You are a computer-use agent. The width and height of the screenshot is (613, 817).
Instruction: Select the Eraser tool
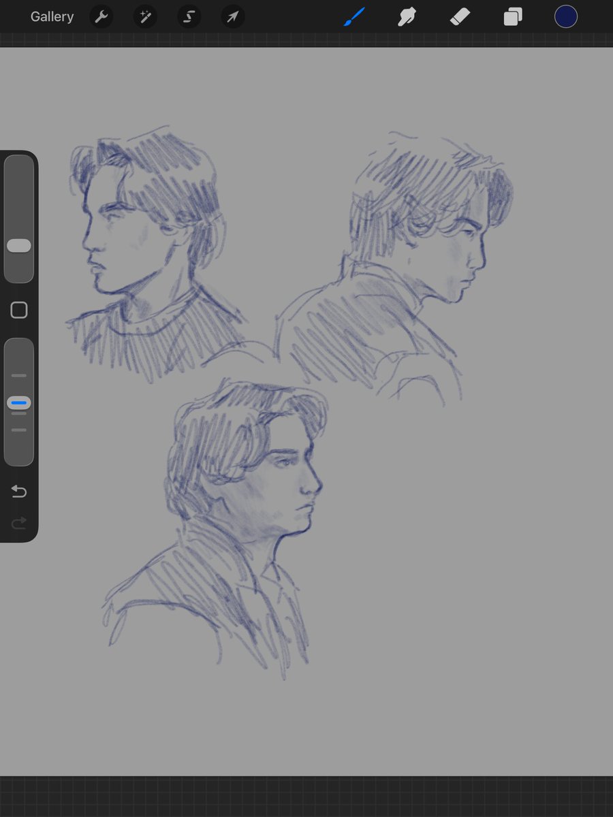point(460,17)
